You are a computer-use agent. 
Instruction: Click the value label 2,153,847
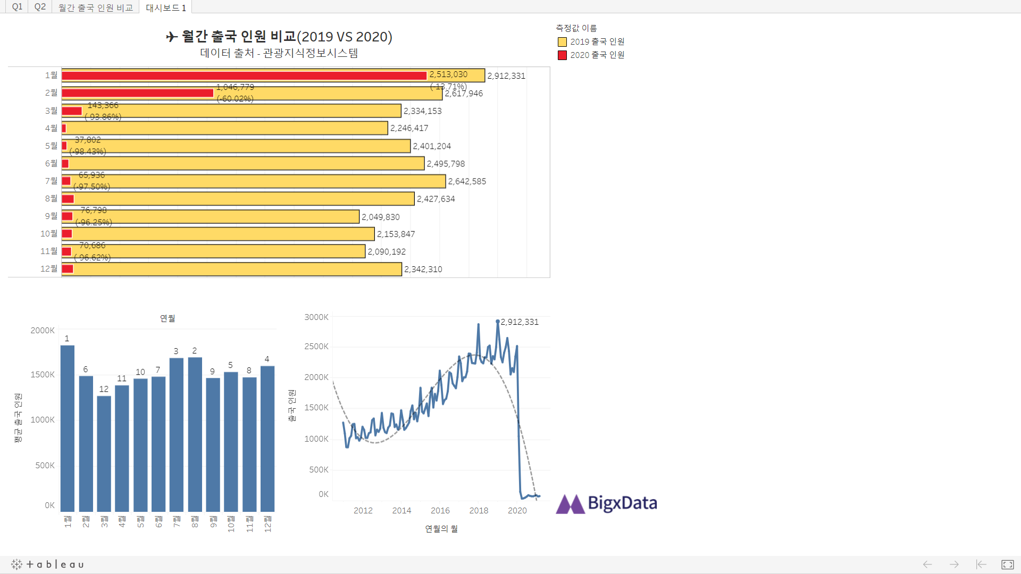[x=396, y=234]
